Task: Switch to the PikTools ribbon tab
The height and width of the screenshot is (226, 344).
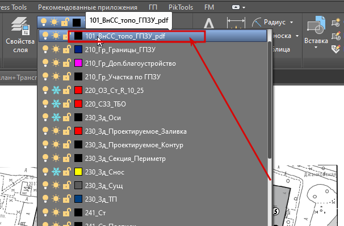Action: (181, 7)
